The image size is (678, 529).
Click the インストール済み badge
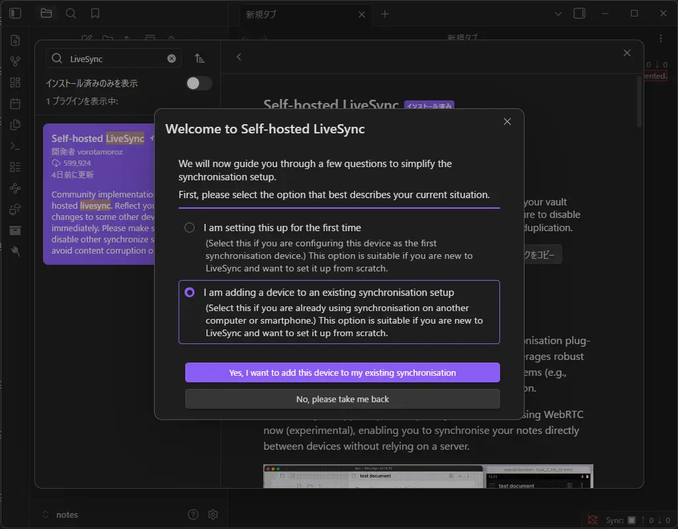(429, 106)
